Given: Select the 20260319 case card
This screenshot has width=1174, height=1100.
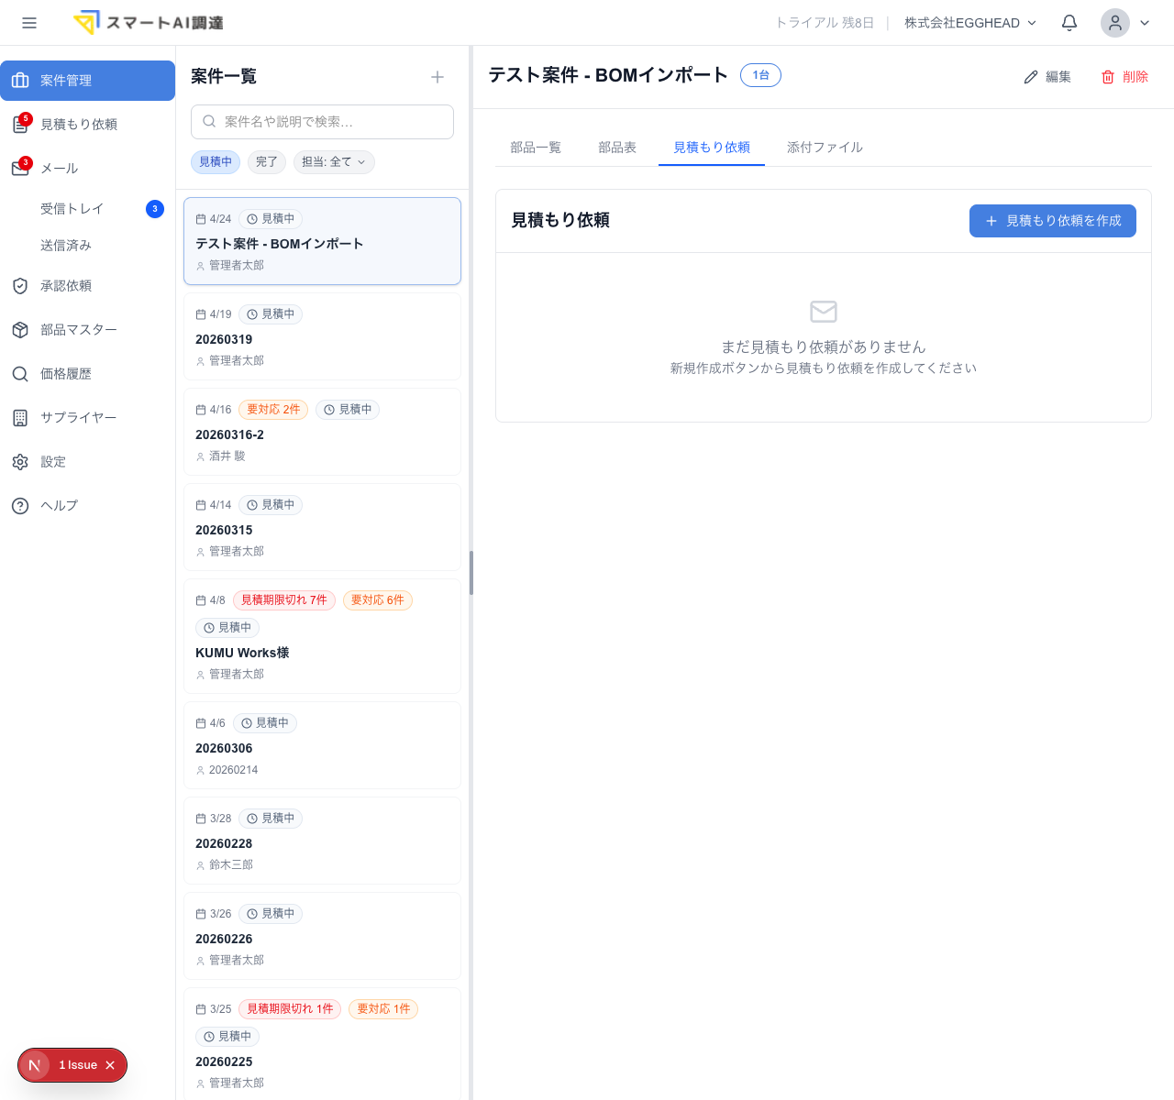Looking at the screenshot, I should coord(322,336).
